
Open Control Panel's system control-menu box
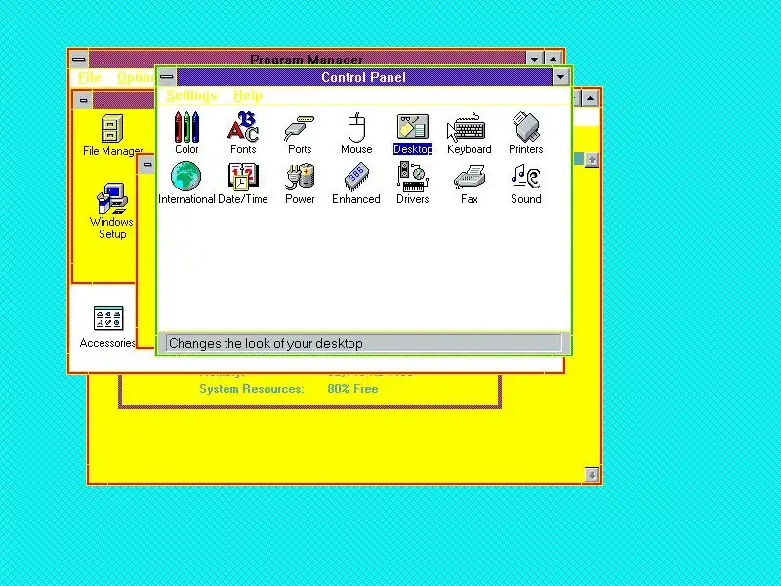tap(167, 77)
